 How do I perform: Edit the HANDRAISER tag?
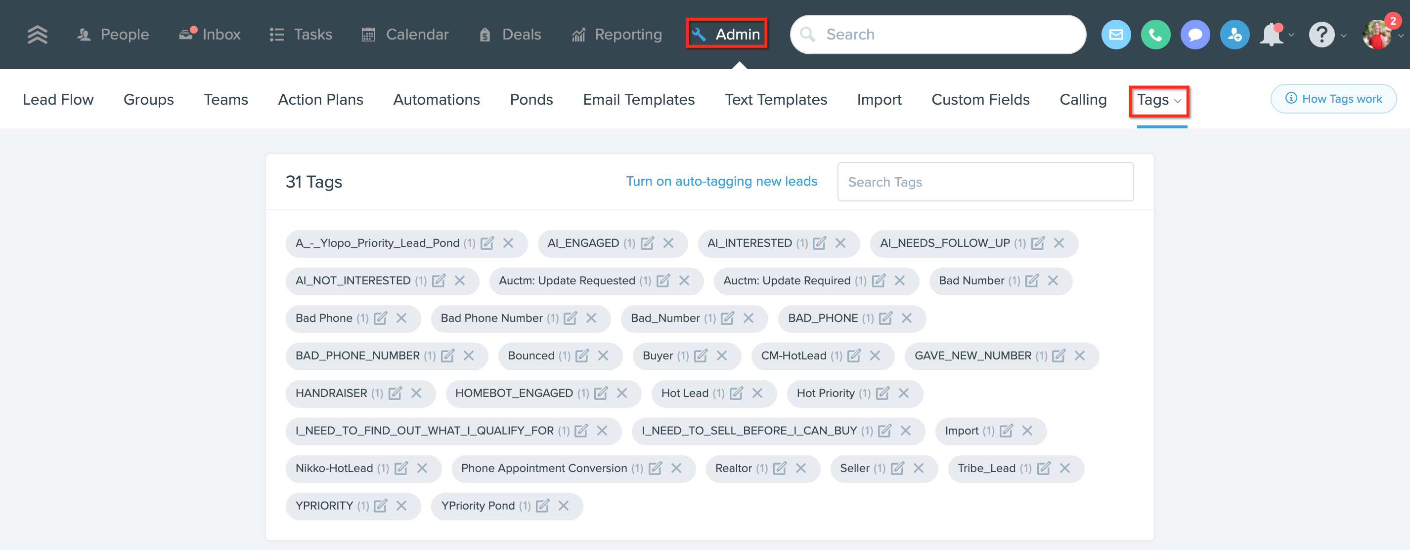[395, 393]
